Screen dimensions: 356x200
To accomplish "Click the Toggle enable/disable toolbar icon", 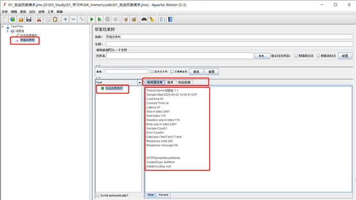I will coord(81,19).
